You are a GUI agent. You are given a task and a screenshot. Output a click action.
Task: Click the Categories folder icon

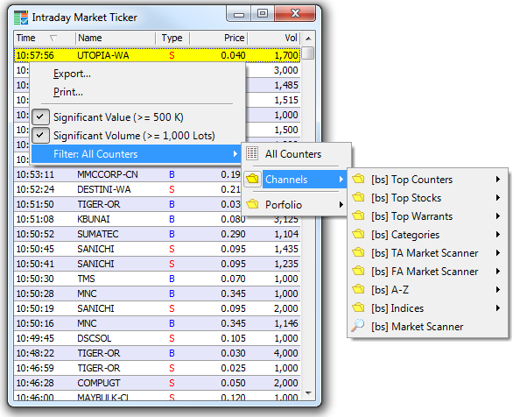(x=358, y=234)
